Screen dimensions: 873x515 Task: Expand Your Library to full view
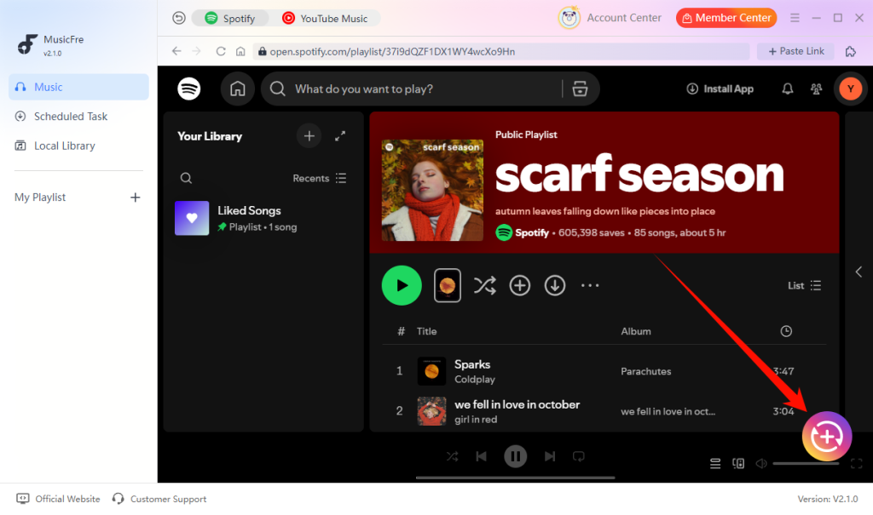[x=340, y=135]
